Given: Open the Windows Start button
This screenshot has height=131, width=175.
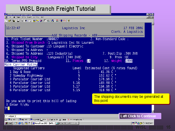Looking at the screenshot, I should tap(8, 123).
